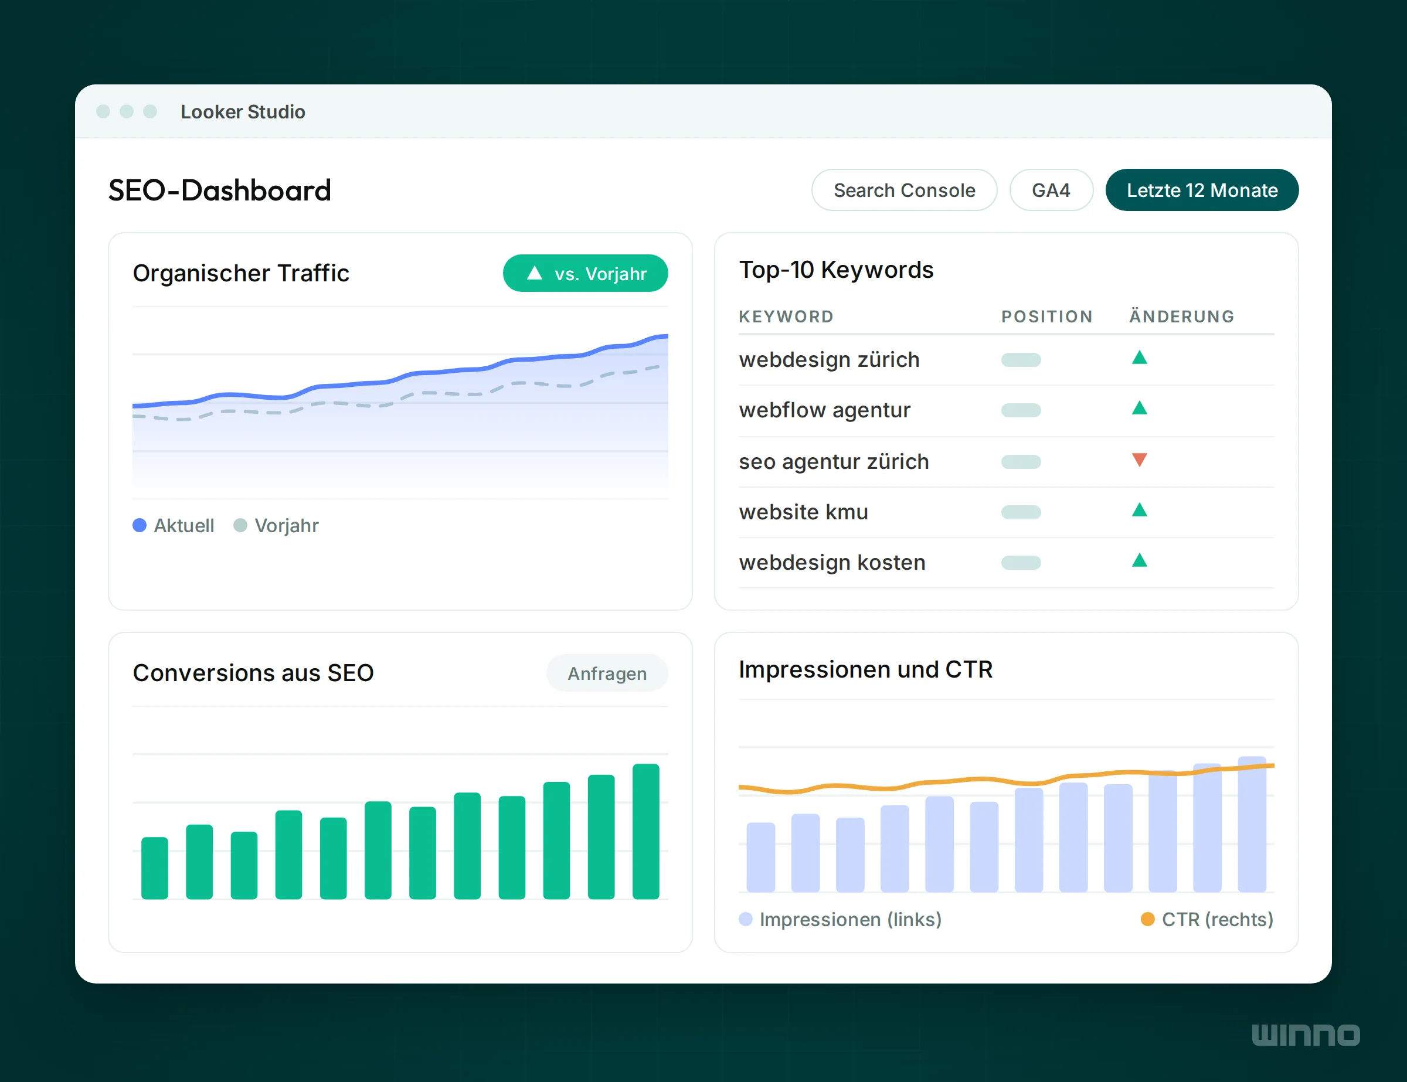Viewport: 1407px width, 1082px height.
Task: Click the up arrow for webflow agentur
Action: [1139, 408]
